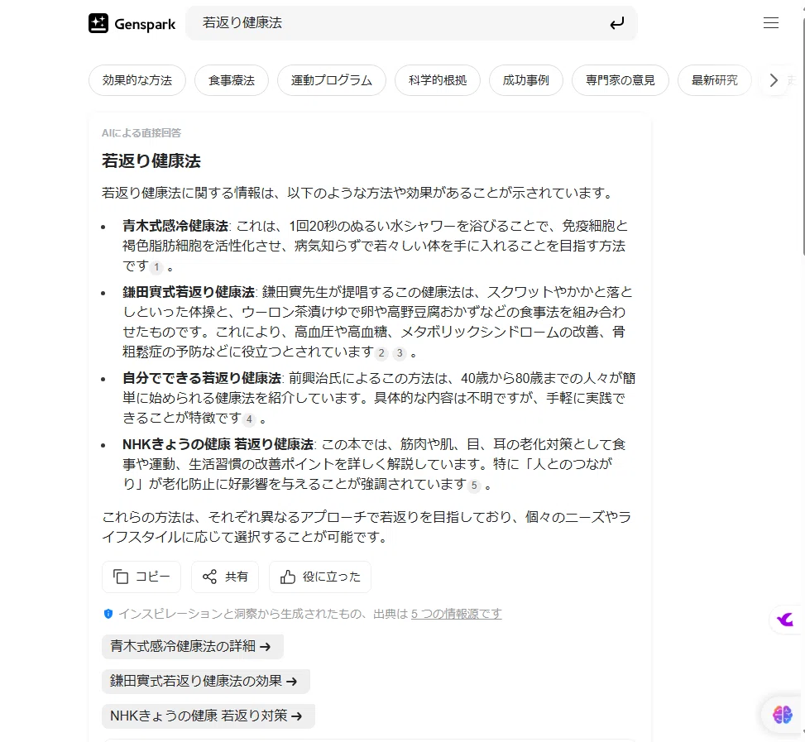Select the 科学的根拠 chip
This screenshot has height=742, width=805.
coord(438,80)
